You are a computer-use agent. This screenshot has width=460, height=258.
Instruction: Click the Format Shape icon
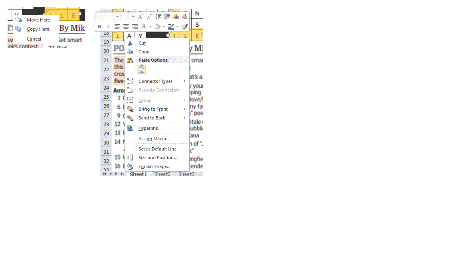point(130,166)
